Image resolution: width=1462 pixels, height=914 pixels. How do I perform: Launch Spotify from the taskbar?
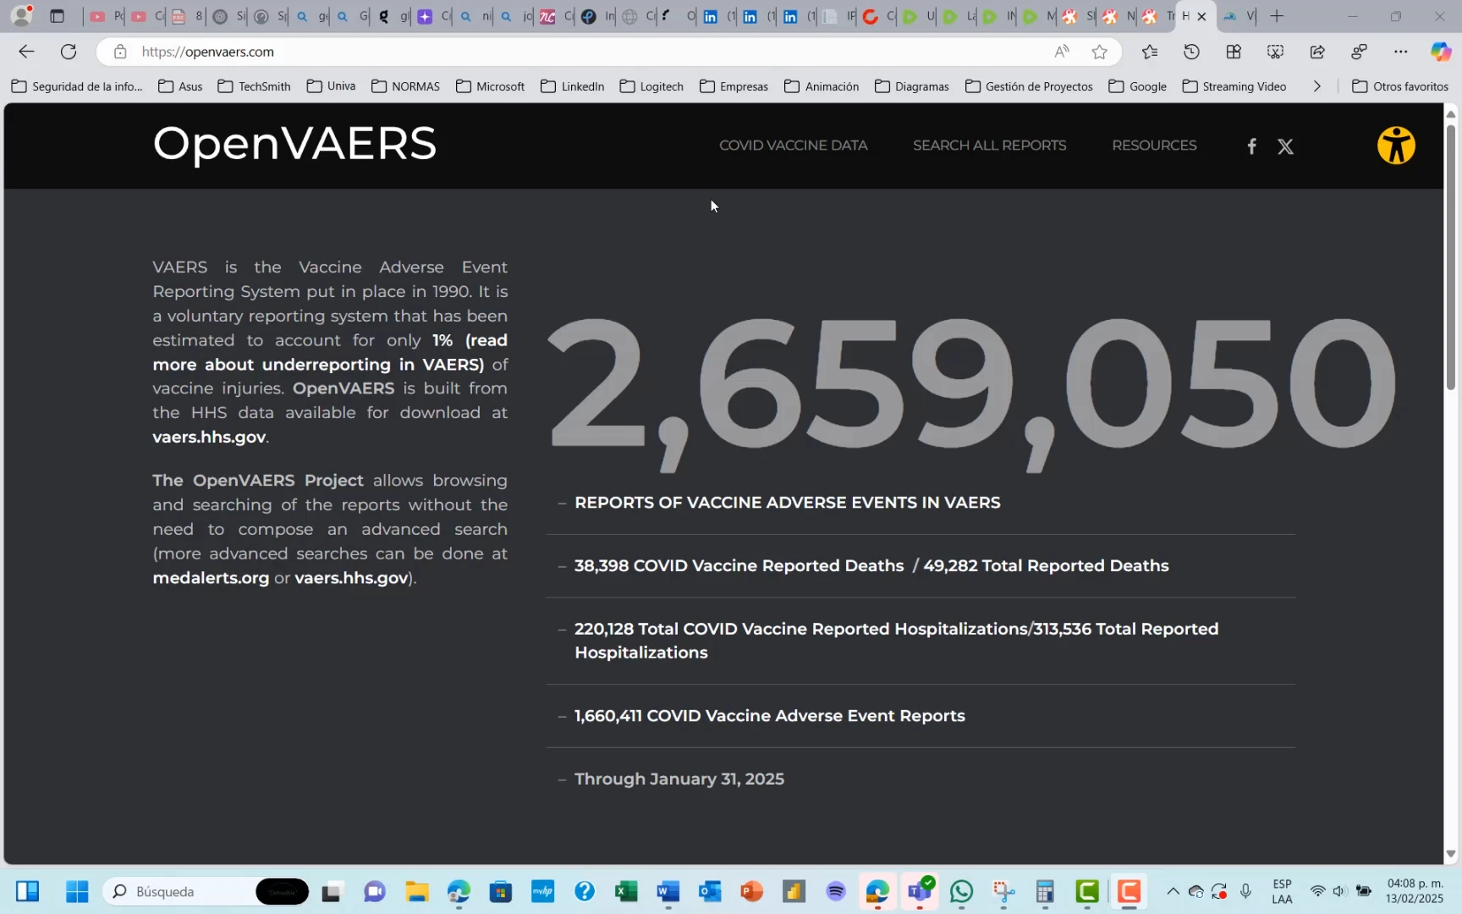click(836, 891)
